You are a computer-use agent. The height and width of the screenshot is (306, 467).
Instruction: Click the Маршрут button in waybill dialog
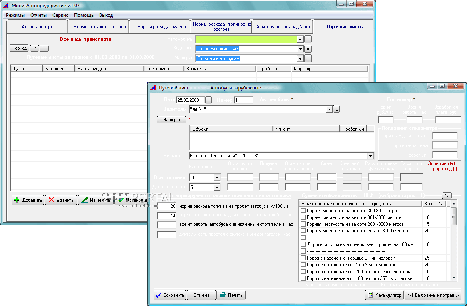(172, 119)
